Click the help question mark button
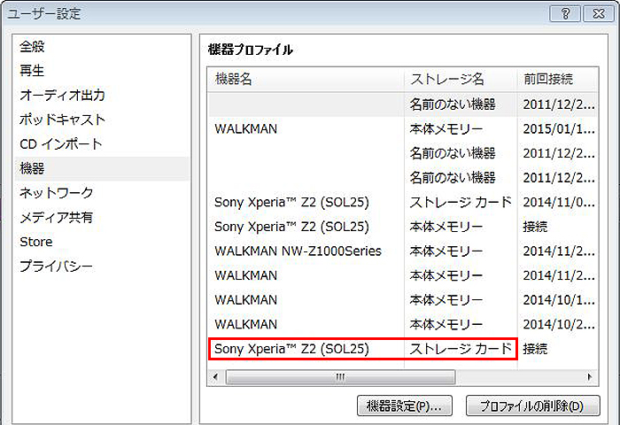The image size is (620, 425). click(x=565, y=14)
